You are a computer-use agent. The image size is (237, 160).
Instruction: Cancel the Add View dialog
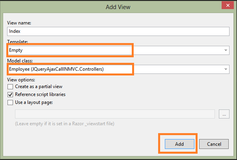click(214, 144)
